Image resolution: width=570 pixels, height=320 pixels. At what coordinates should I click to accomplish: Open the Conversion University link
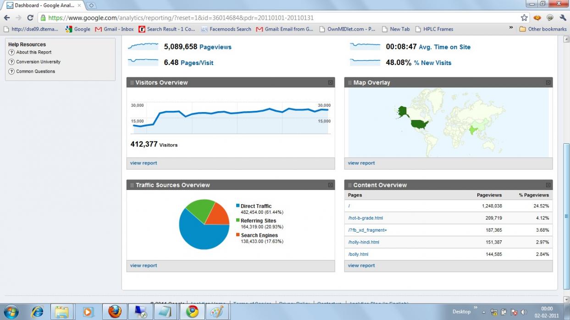point(39,62)
